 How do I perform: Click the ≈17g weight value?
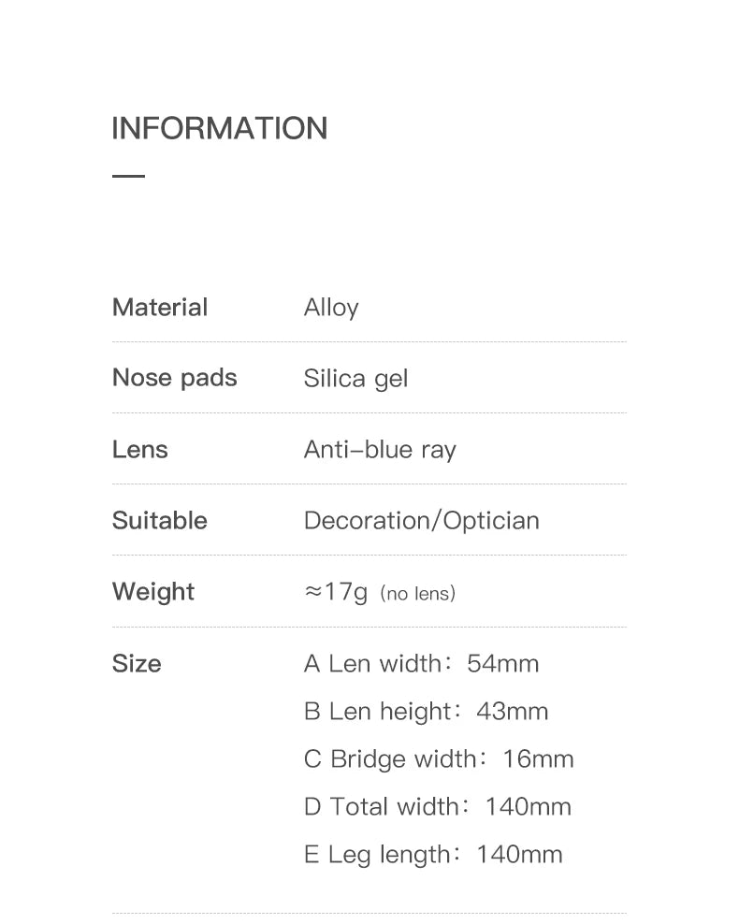336,592
